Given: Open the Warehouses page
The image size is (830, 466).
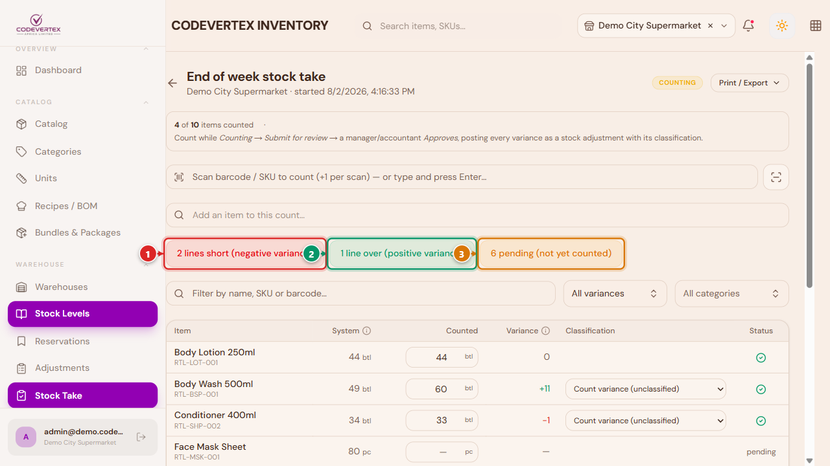Looking at the screenshot, I should pyautogui.click(x=82, y=287).
